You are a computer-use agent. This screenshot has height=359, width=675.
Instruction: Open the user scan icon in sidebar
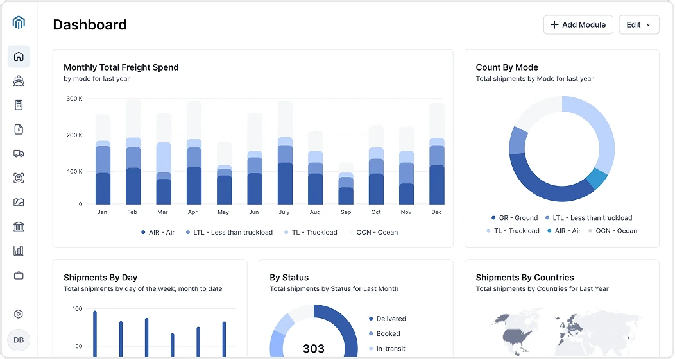[x=19, y=178]
